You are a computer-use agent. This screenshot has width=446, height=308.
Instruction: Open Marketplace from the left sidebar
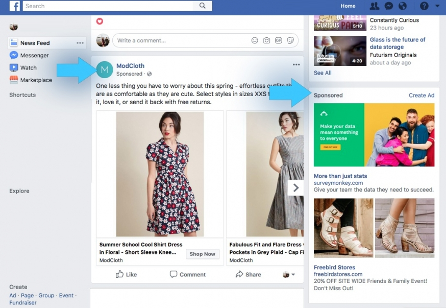[x=31, y=80]
